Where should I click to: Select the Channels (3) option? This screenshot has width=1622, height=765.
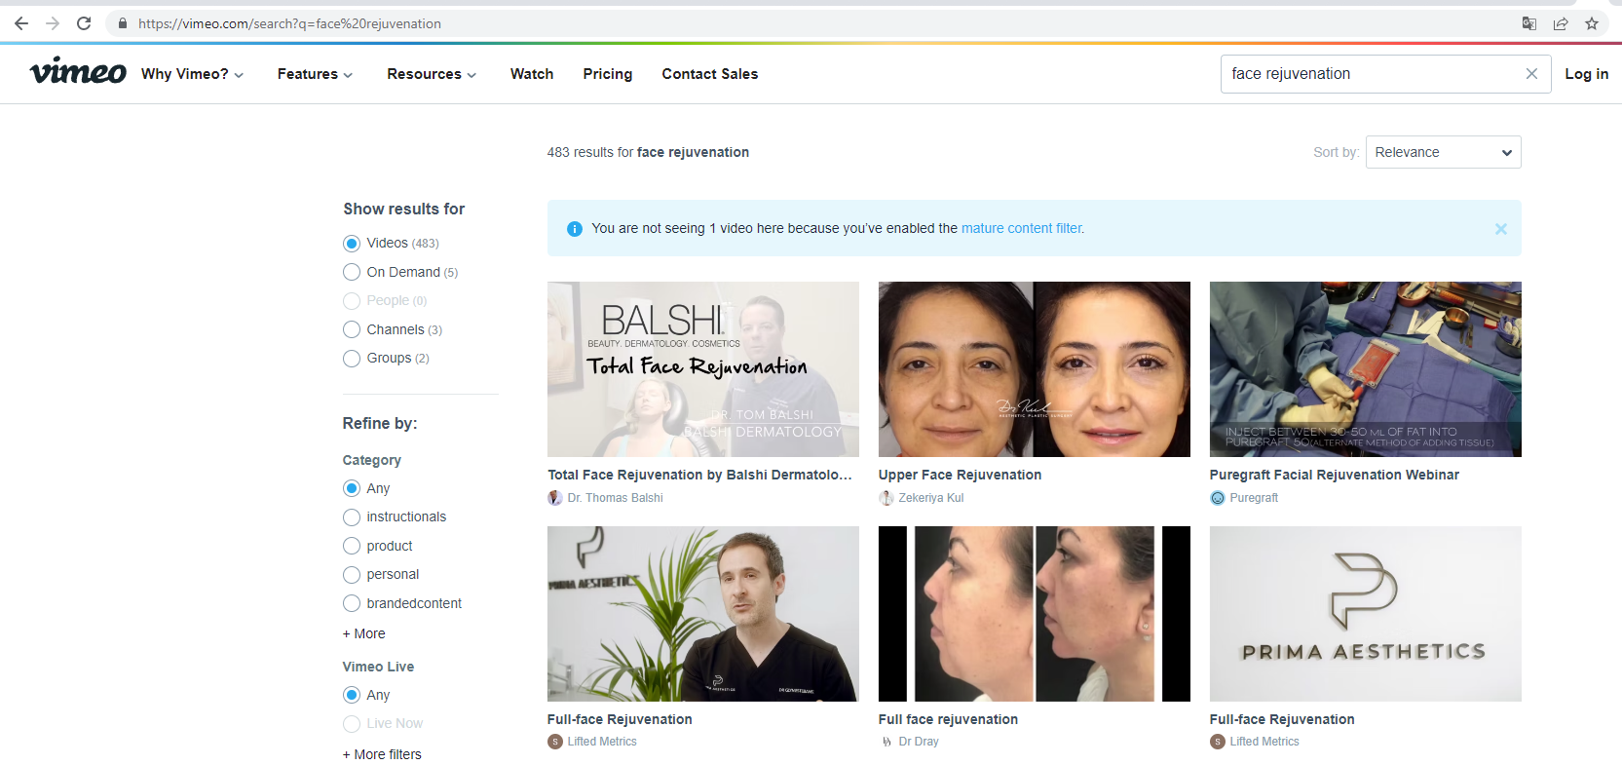click(352, 329)
